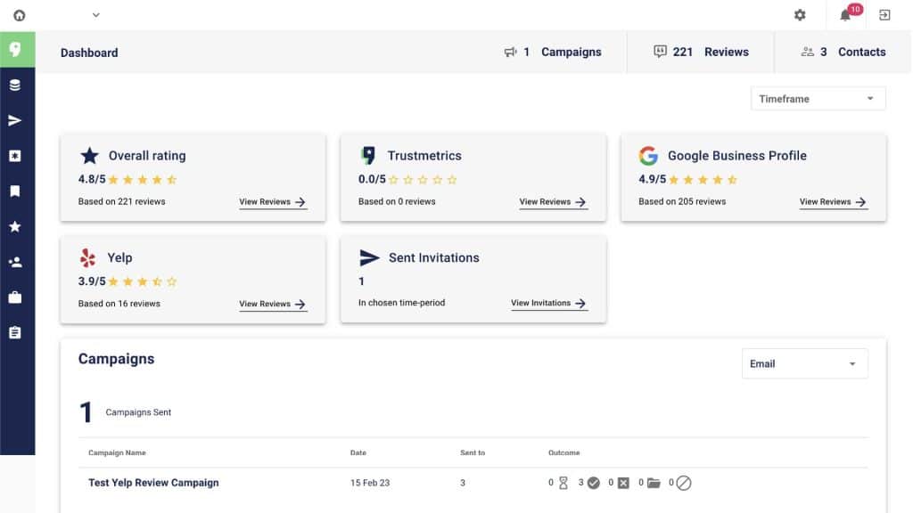The image size is (913, 513).
Task: Open the clipboard sidebar icon
Action: pyautogui.click(x=15, y=333)
